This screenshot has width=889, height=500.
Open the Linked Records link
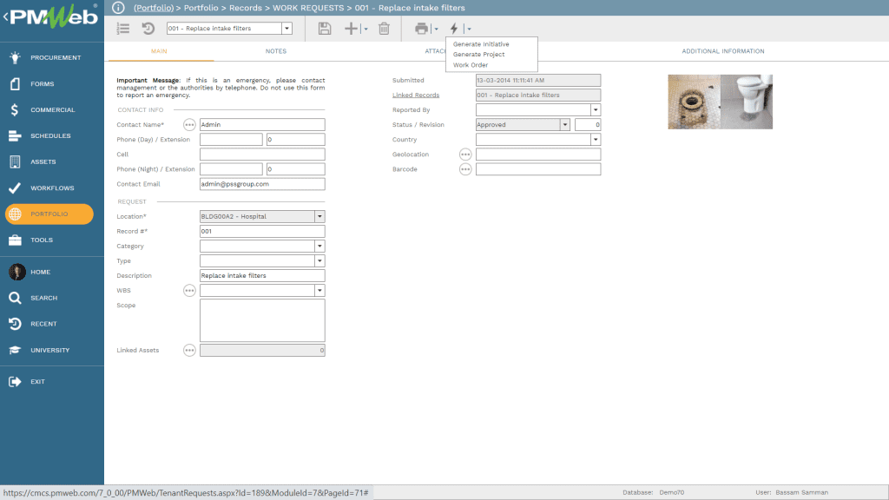coord(416,95)
